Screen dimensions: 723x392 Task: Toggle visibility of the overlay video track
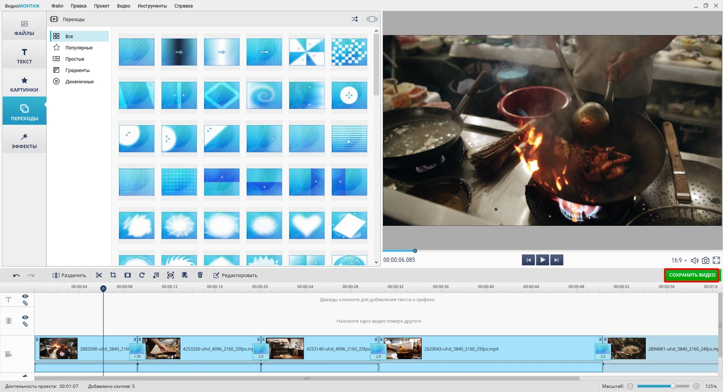tap(25, 317)
